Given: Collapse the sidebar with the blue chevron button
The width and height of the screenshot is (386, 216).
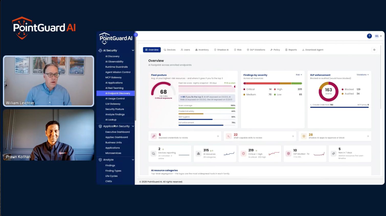Looking at the screenshot, I should pos(136,35).
